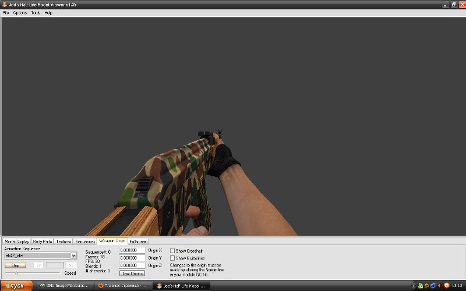Click Jed's Half-Life Model taskbar button
The image size is (466, 291).
coord(181,286)
